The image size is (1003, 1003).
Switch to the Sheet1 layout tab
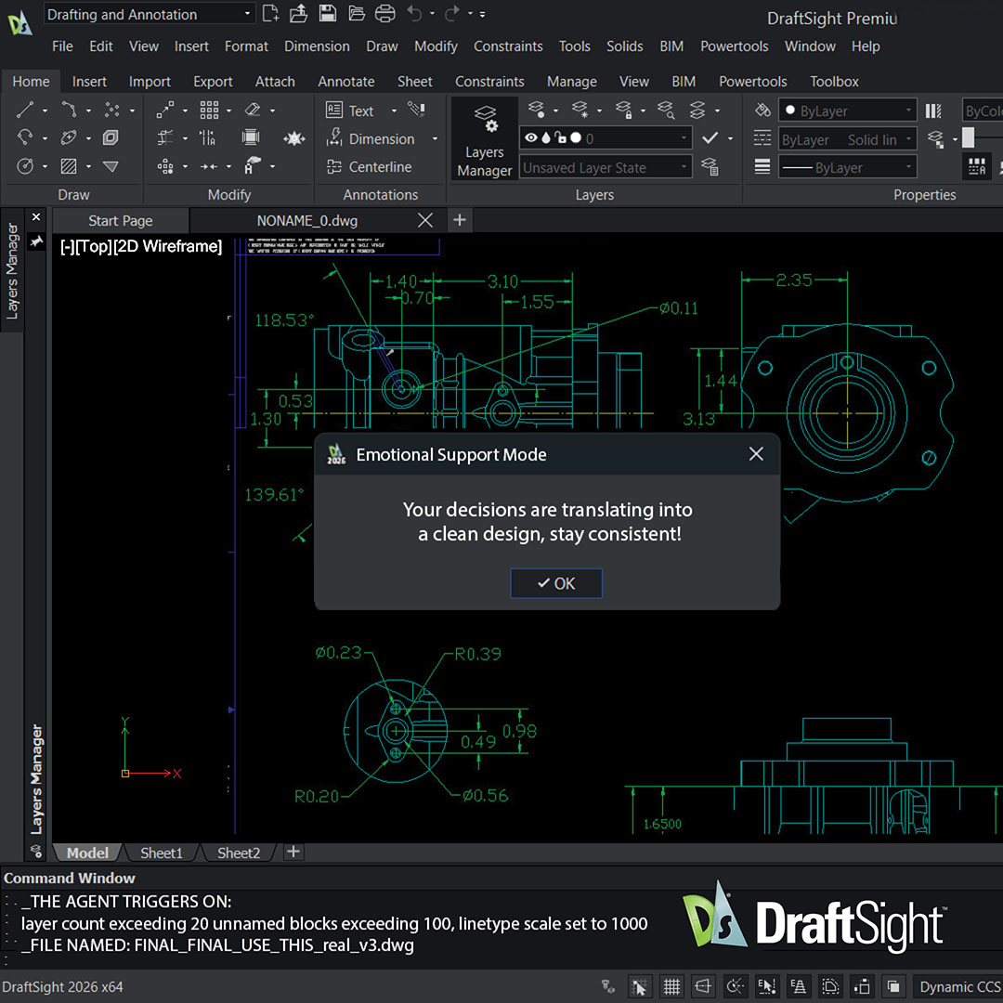point(162,853)
